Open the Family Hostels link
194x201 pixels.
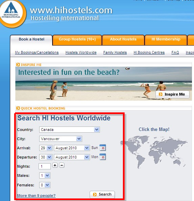pos(115,52)
